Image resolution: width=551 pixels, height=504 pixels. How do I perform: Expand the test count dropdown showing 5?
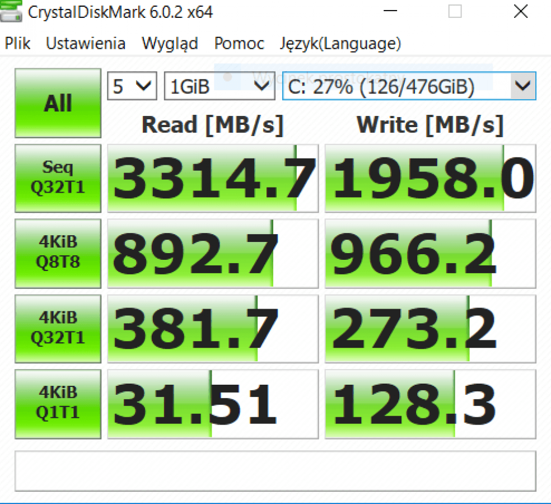coord(132,86)
